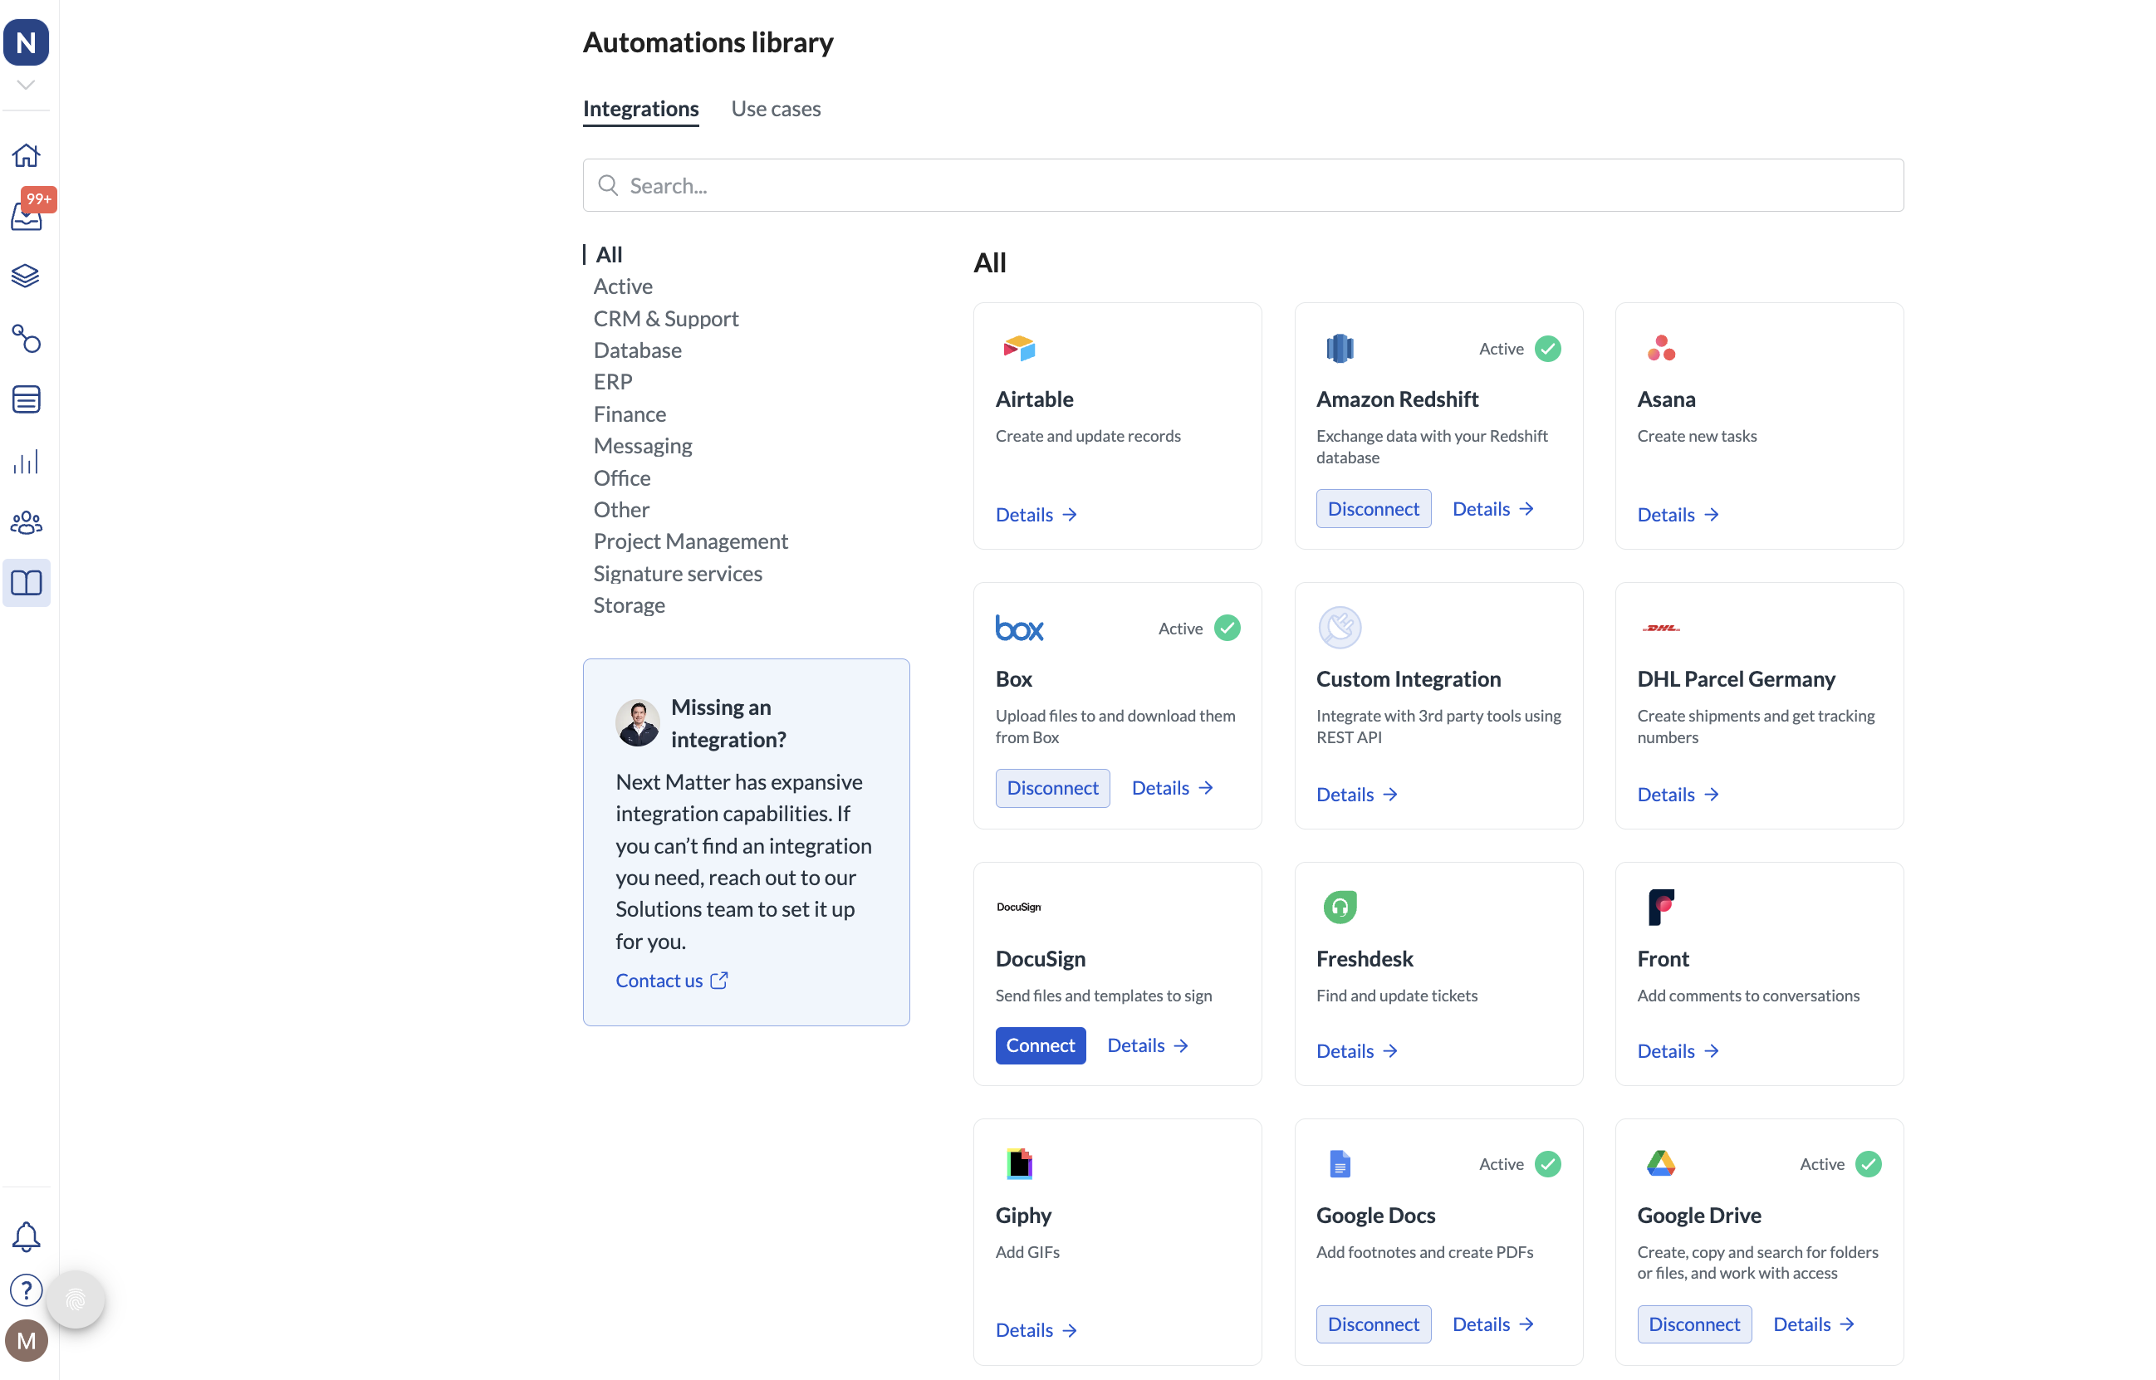Open the Team members sidebar icon

[27, 522]
